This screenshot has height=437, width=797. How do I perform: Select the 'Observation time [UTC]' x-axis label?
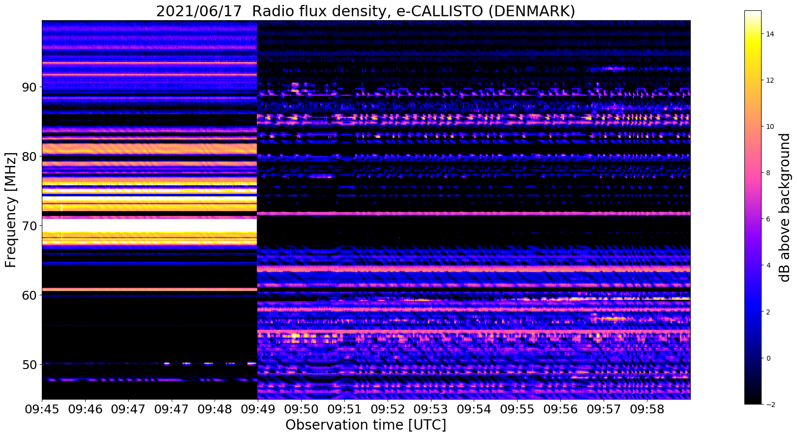tap(366, 425)
